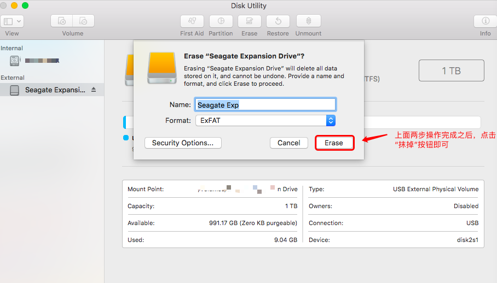The width and height of the screenshot is (497, 283).
Task: Cancel the erase dialog
Action: [289, 143]
